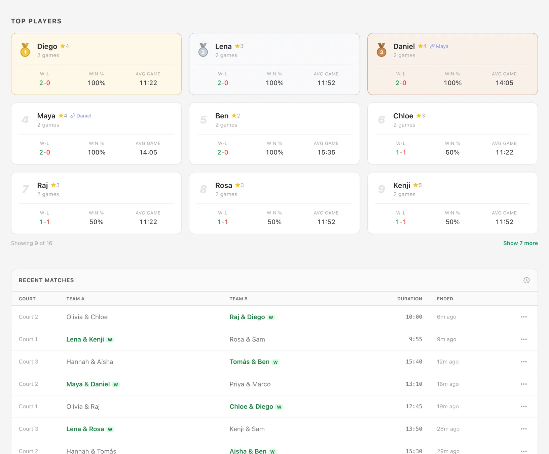This screenshot has height=454, width=549.
Task: Click the Rosa & Sam team cell
Action: click(247, 339)
